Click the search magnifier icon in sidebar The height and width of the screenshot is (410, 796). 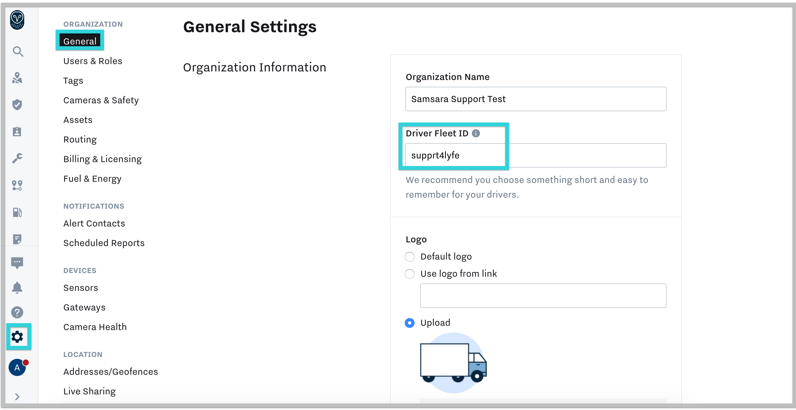pyautogui.click(x=17, y=51)
